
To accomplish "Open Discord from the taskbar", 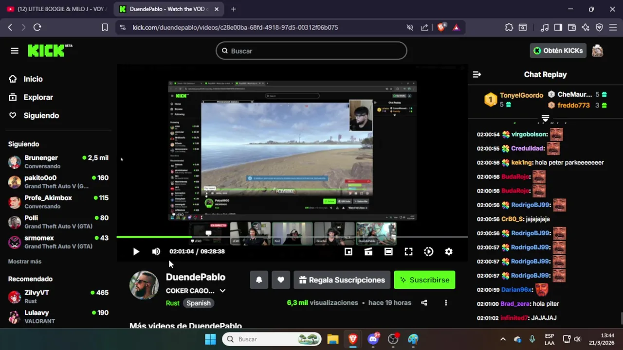I will (x=373, y=339).
